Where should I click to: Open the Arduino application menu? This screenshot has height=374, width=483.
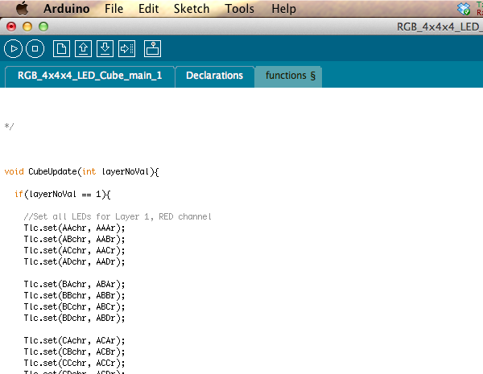pos(67,9)
